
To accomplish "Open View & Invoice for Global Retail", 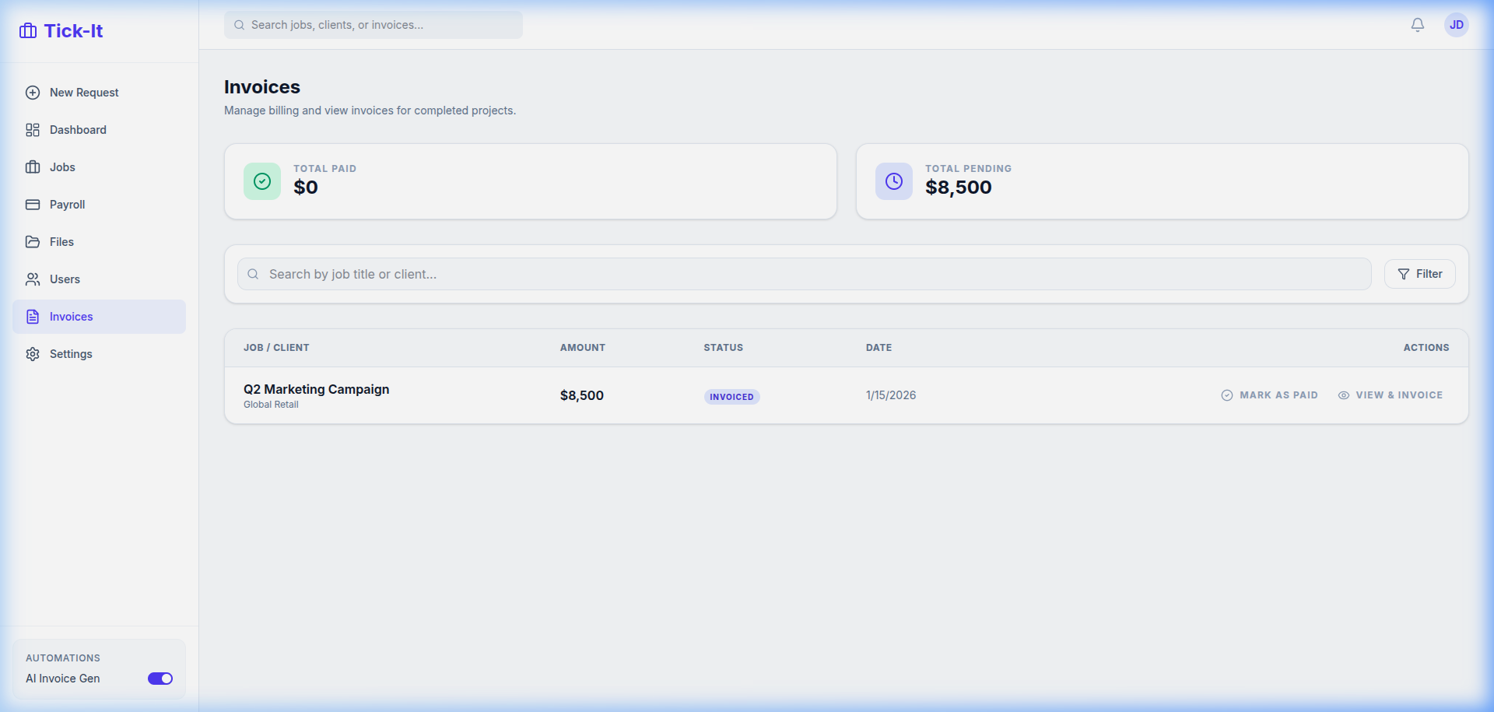I will tap(1391, 395).
